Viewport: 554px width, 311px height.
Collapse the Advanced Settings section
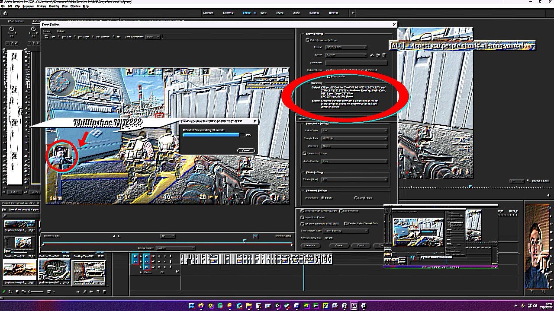coord(303,190)
